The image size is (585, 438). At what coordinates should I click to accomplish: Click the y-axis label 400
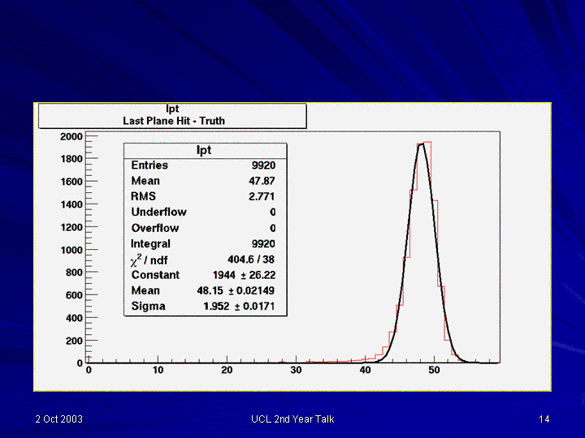(74, 318)
